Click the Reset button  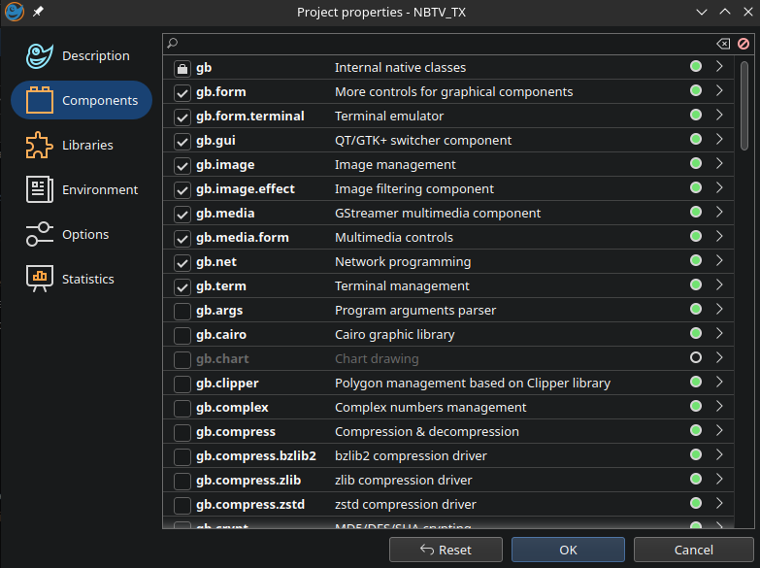446,550
